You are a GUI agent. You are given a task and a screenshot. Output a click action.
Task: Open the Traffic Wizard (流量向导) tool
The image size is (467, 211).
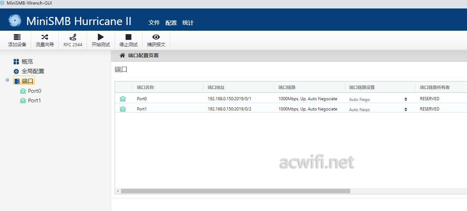(x=45, y=41)
